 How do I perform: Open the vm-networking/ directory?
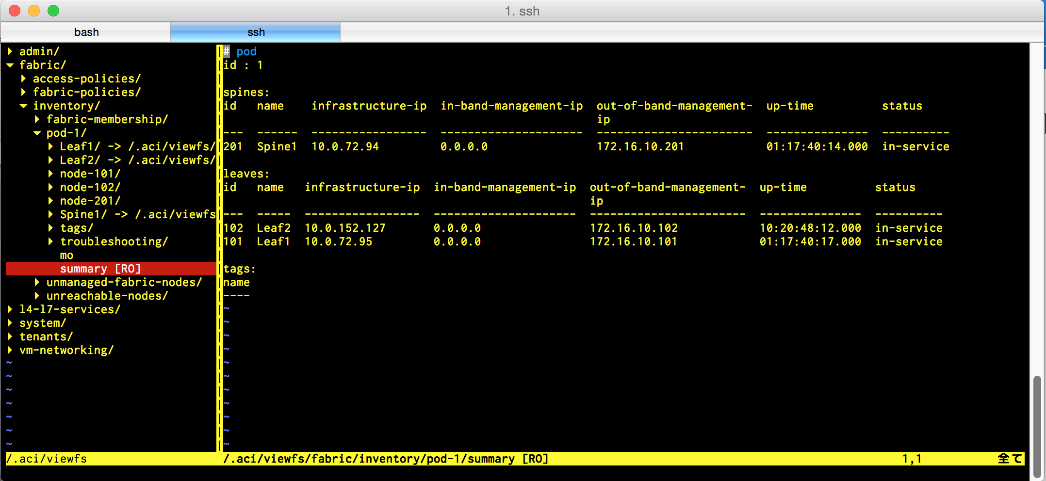coord(66,350)
